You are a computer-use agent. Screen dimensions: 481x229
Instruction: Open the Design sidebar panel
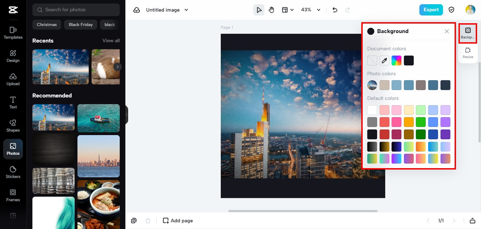13,56
